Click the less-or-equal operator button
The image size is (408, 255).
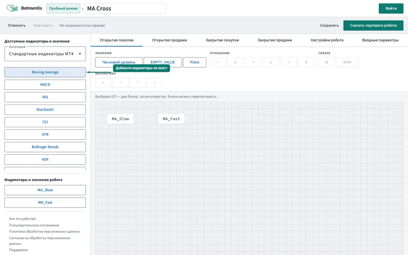271,62
